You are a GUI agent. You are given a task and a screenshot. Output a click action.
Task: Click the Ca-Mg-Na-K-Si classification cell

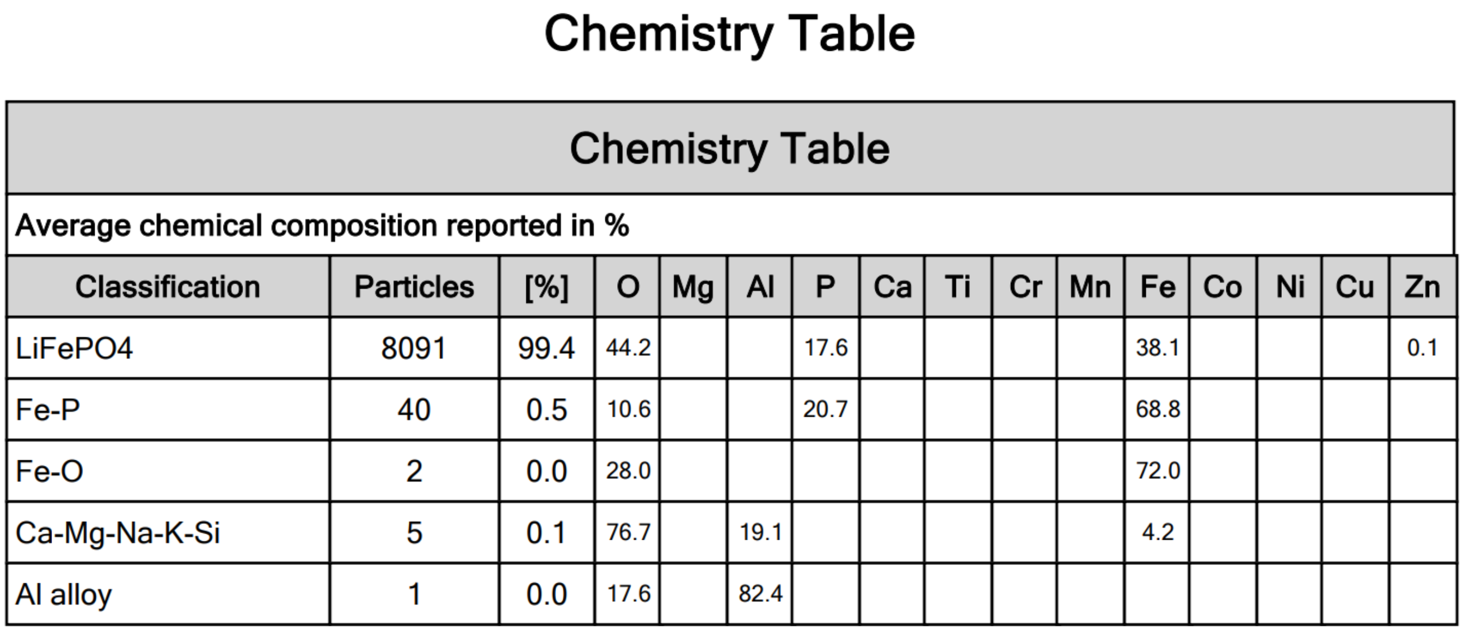click(168, 532)
